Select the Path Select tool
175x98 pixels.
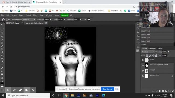click(x=2, y=71)
